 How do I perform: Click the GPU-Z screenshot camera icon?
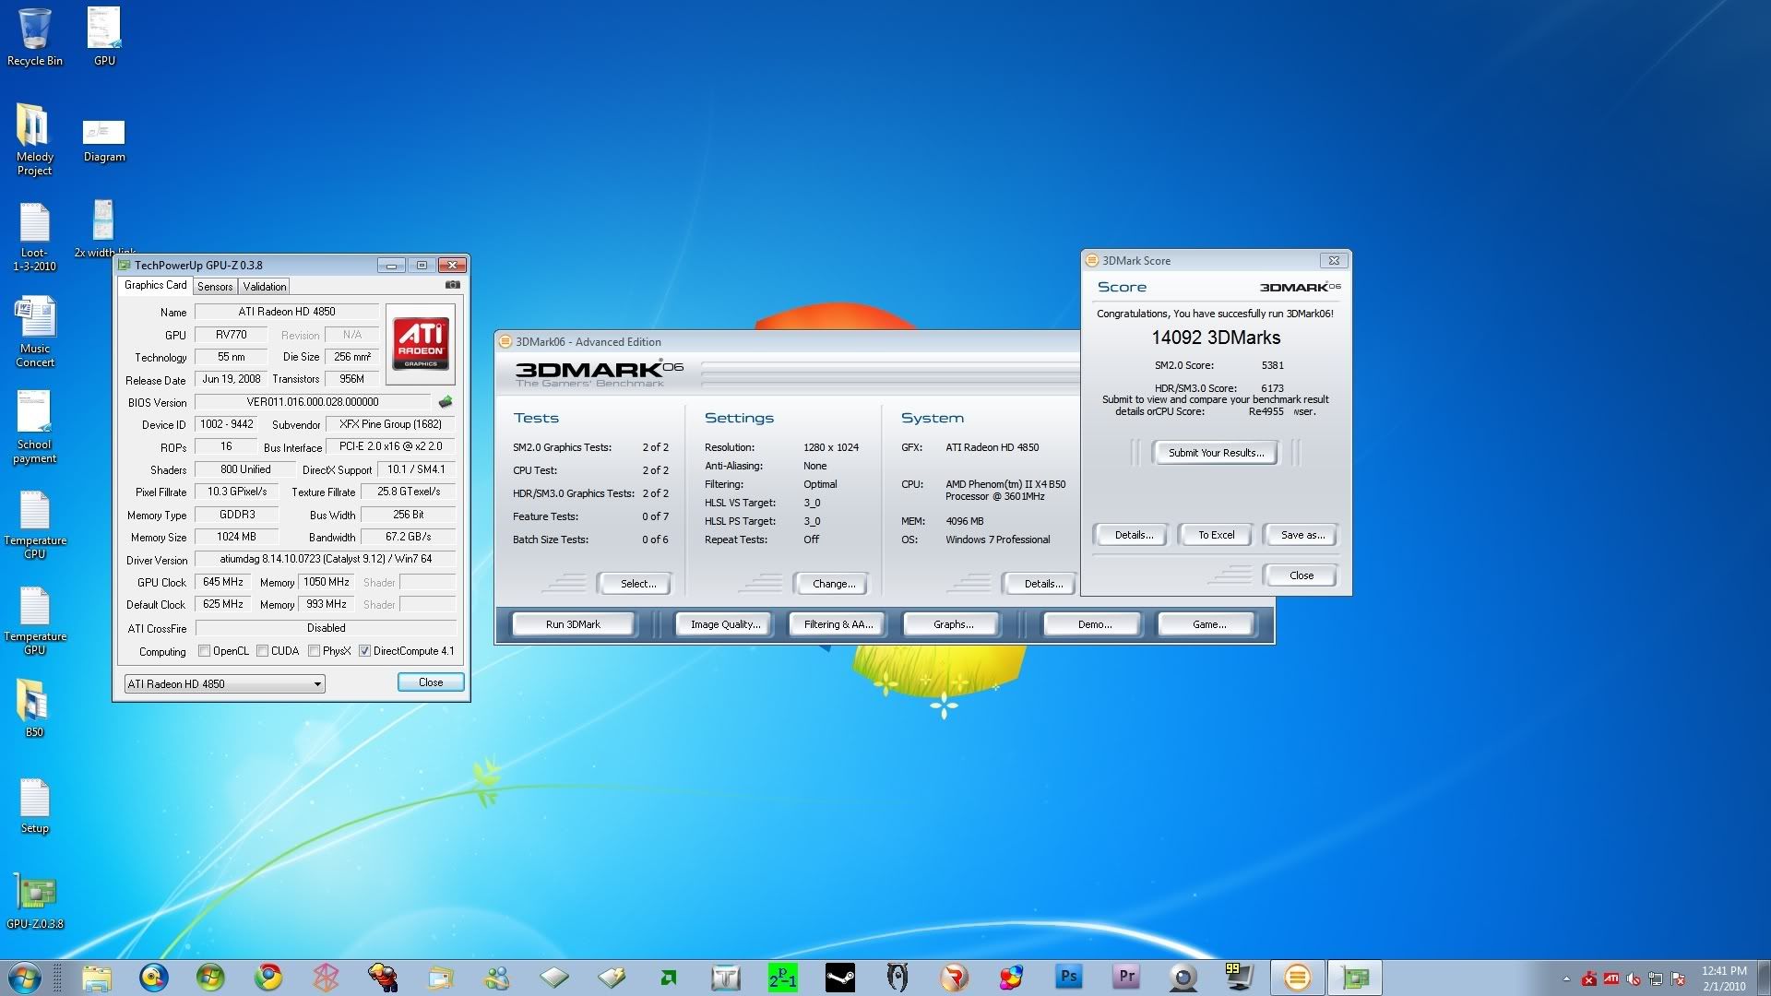pos(452,285)
